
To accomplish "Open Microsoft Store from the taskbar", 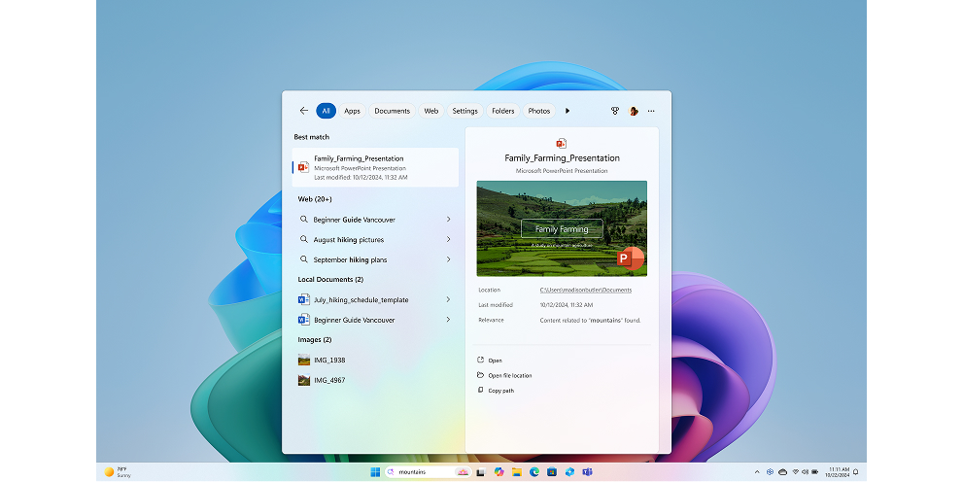I will (552, 471).
